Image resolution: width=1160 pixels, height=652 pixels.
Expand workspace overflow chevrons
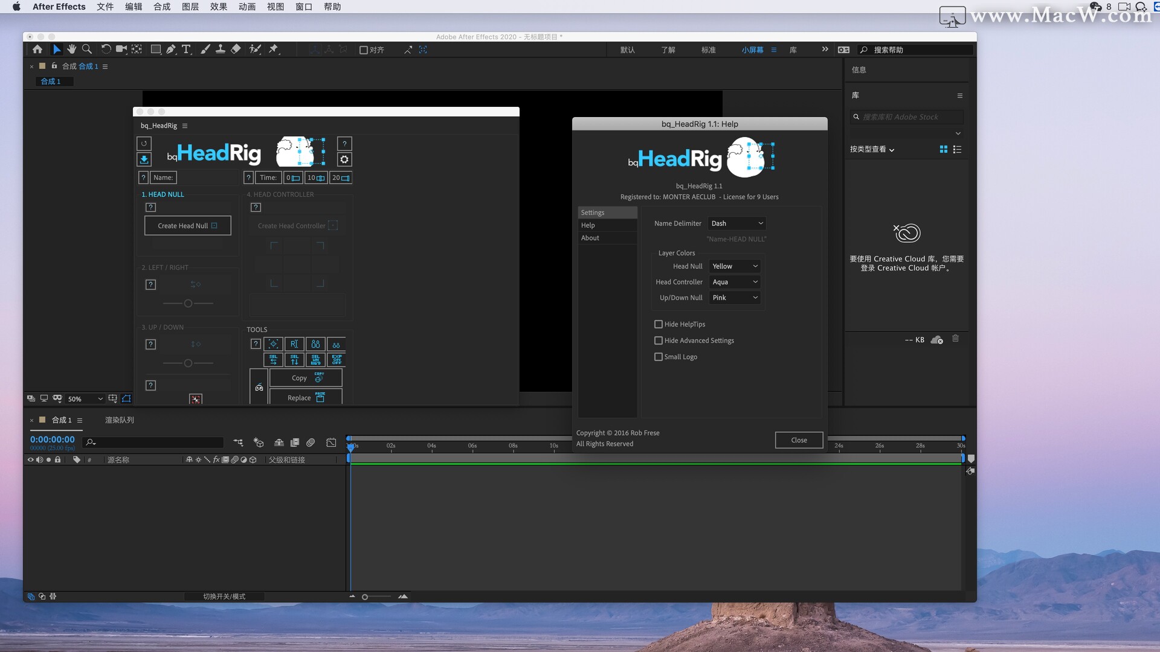click(x=825, y=50)
